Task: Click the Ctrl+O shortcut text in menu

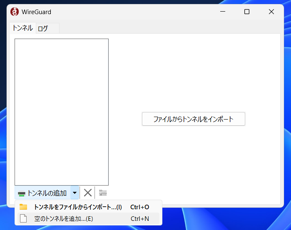Action: pos(140,207)
